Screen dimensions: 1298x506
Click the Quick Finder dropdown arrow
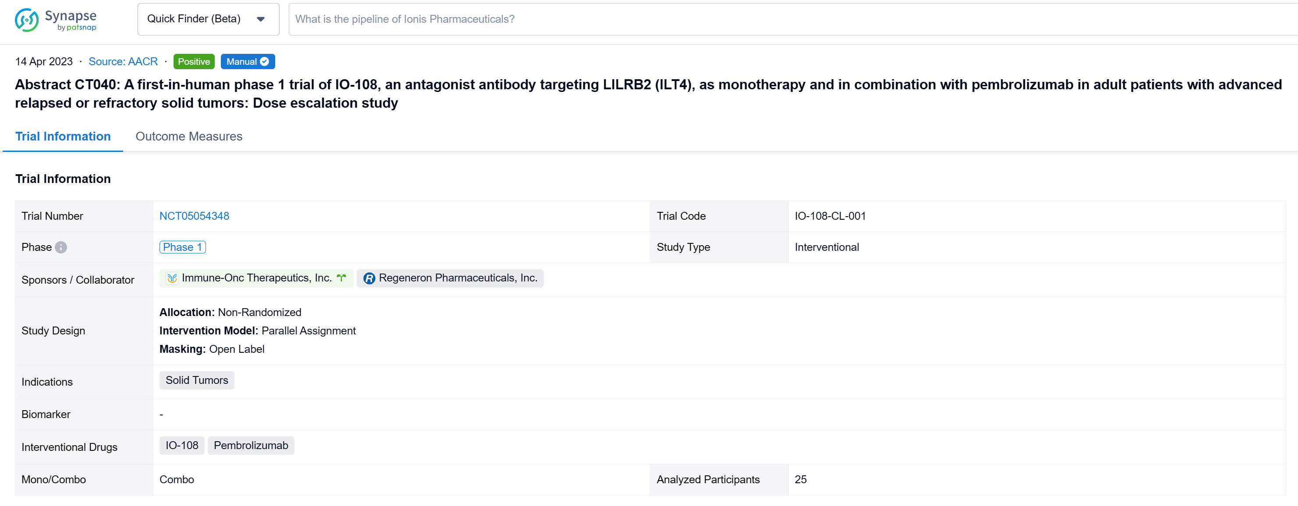(x=260, y=19)
